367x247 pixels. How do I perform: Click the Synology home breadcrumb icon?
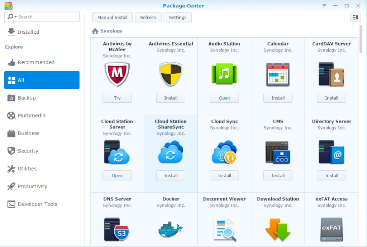coord(95,31)
